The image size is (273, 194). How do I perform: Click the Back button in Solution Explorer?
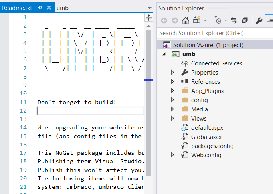pos(164,20)
